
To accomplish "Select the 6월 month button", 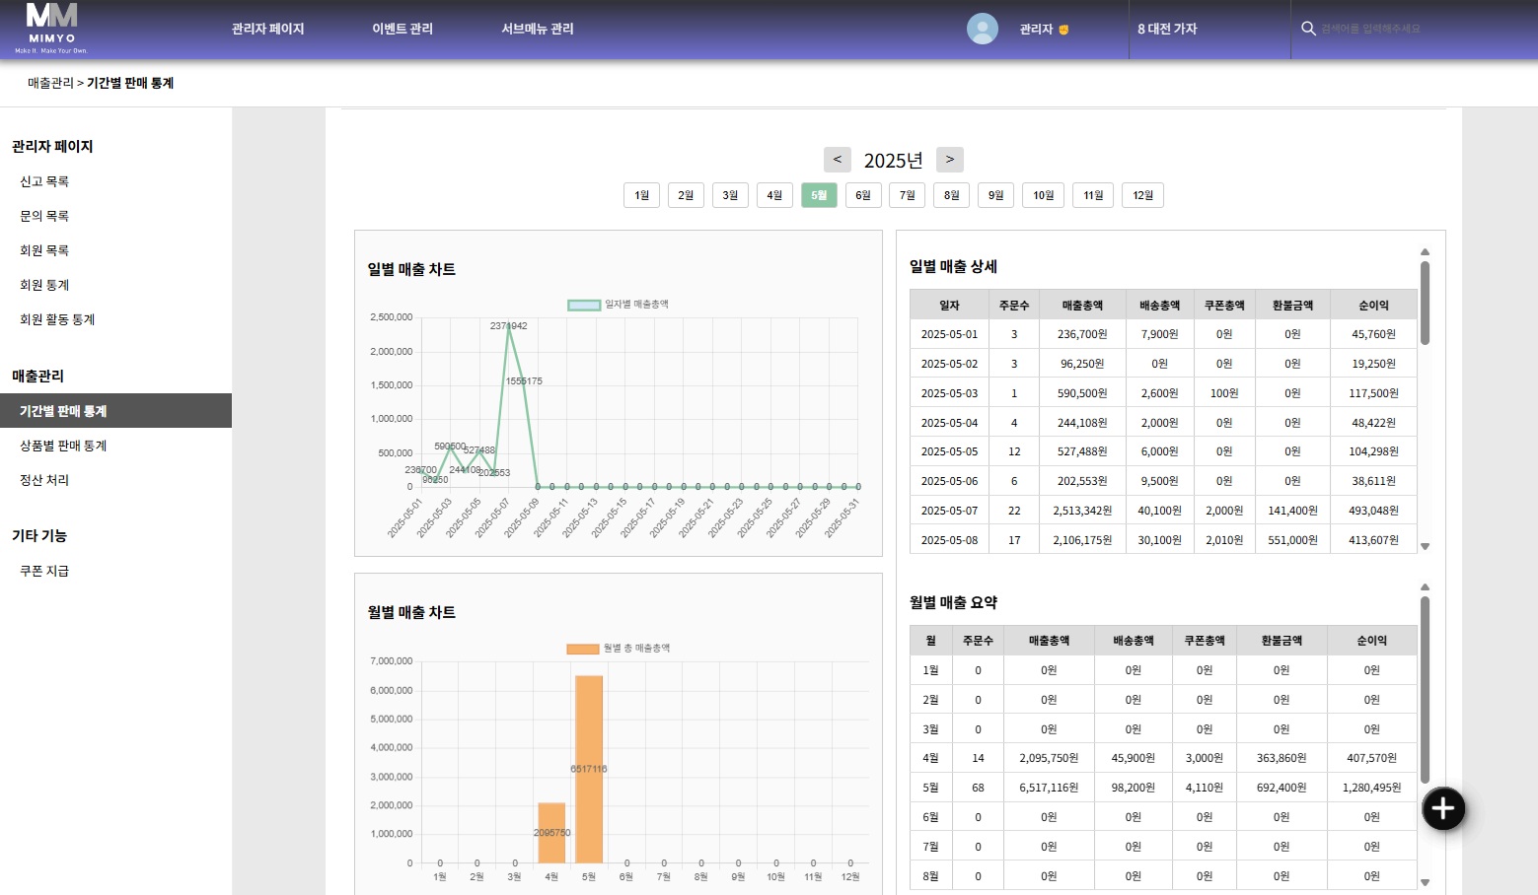I will [863, 195].
